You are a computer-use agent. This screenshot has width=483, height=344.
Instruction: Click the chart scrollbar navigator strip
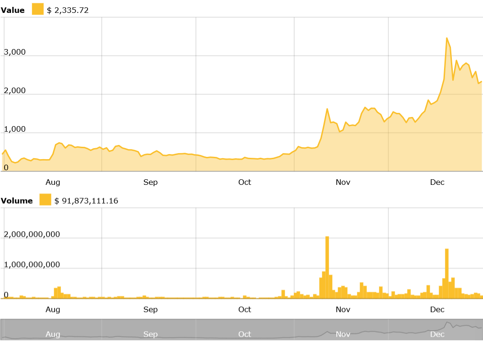[241, 329]
